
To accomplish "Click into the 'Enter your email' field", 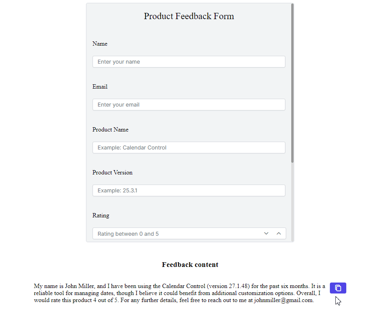I will (x=189, y=105).
